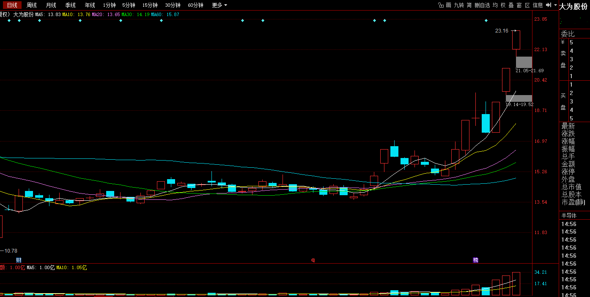
Task: Open the 60分钟 chart period
Action: point(195,5)
